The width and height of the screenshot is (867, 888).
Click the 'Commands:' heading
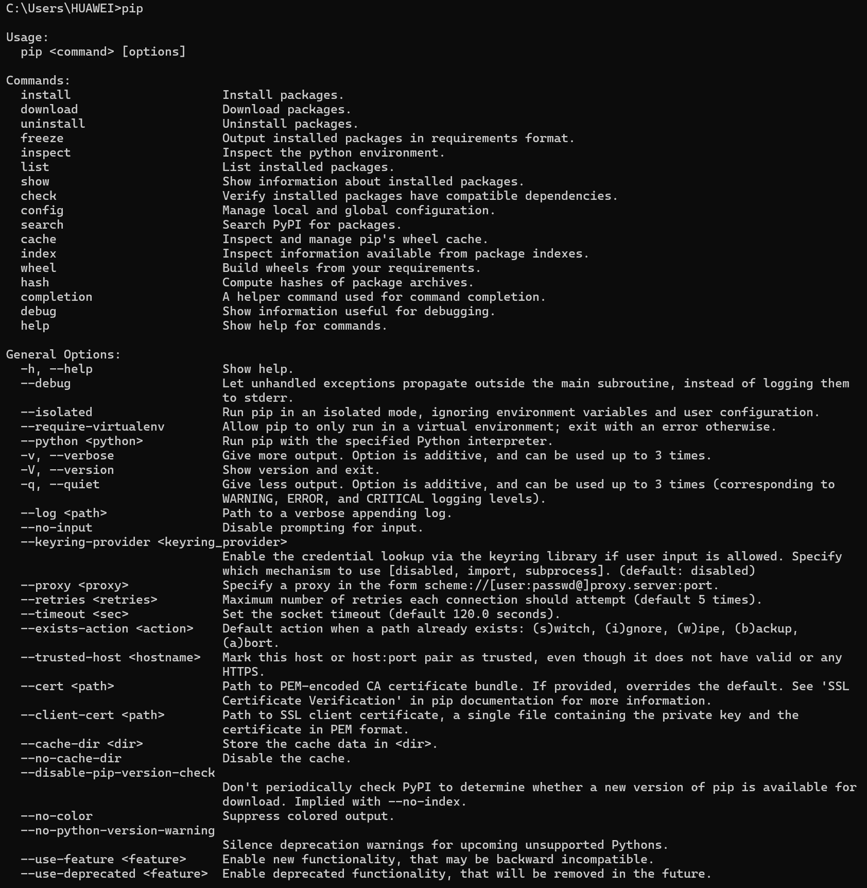[38, 81]
